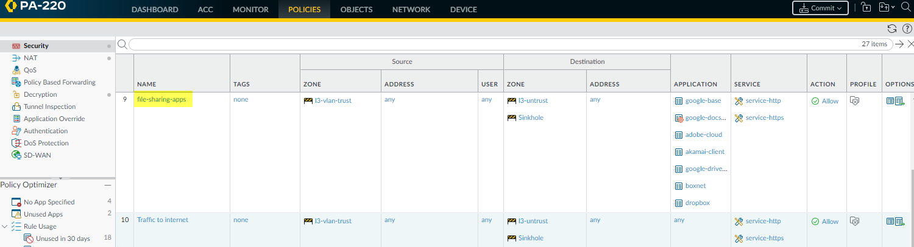Click the search magnifier in top bar
914x247 pixels.
(x=905, y=8)
